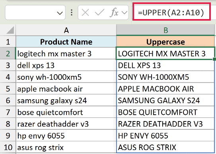Select row 5 header
The height and width of the screenshot is (154, 216).
pos(8,89)
